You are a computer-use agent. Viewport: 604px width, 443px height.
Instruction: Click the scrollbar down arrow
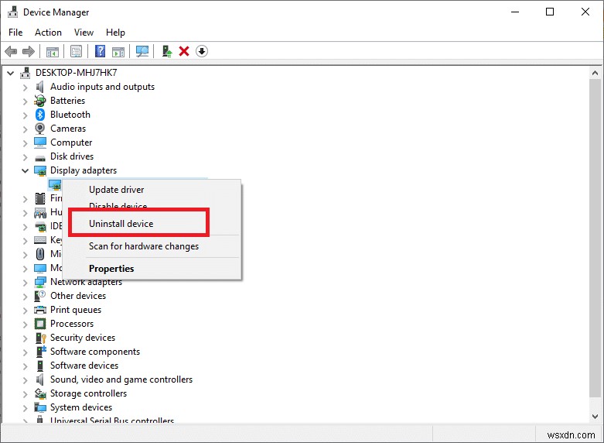pyautogui.click(x=595, y=417)
